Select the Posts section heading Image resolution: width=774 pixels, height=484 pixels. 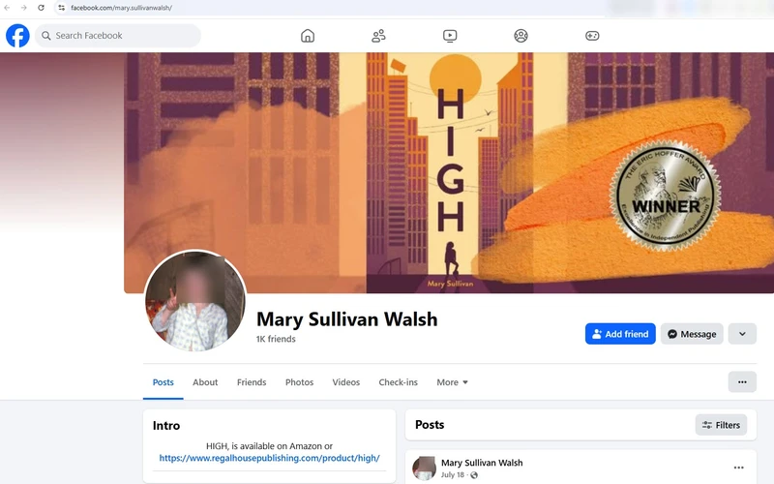point(430,425)
